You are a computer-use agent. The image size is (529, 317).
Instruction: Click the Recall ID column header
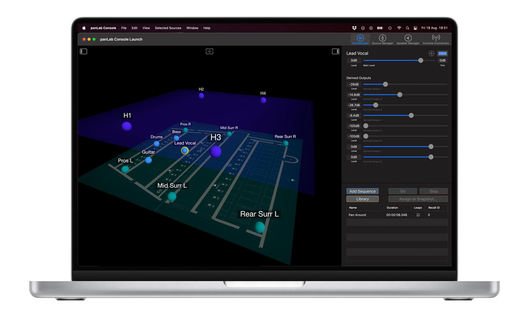pyautogui.click(x=434, y=208)
